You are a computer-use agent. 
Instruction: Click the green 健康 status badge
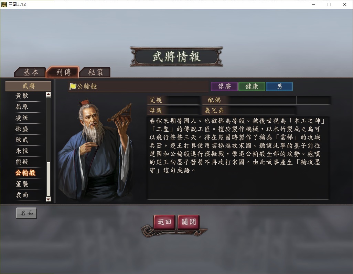click(x=252, y=87)
